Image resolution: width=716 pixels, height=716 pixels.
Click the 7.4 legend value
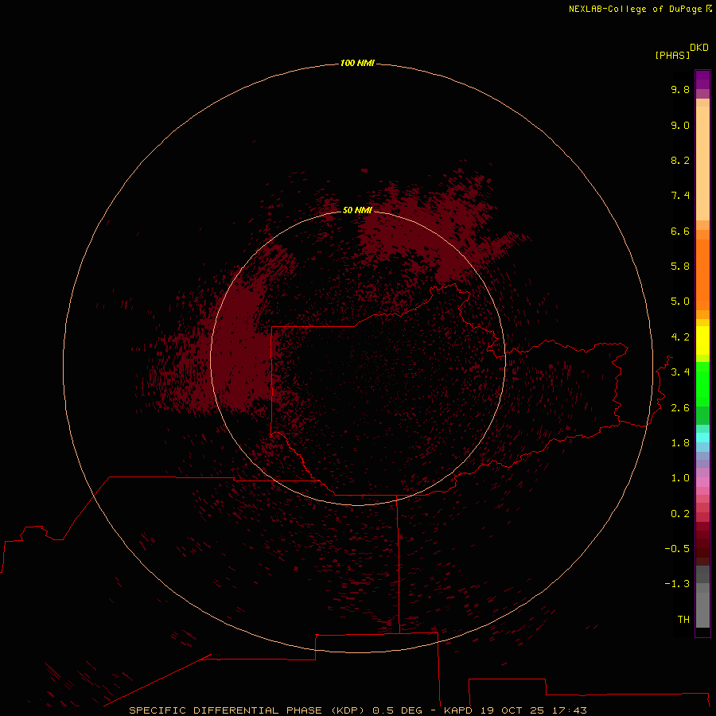click(x=680, y=196)
